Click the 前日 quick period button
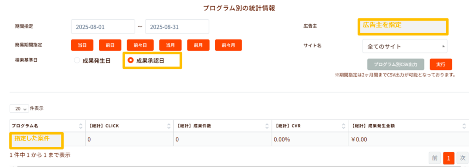Screen dimensions: 473x167 [x=110, y=45]
